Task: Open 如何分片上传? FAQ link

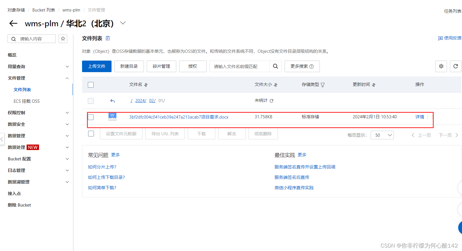Action: [102, 167]
